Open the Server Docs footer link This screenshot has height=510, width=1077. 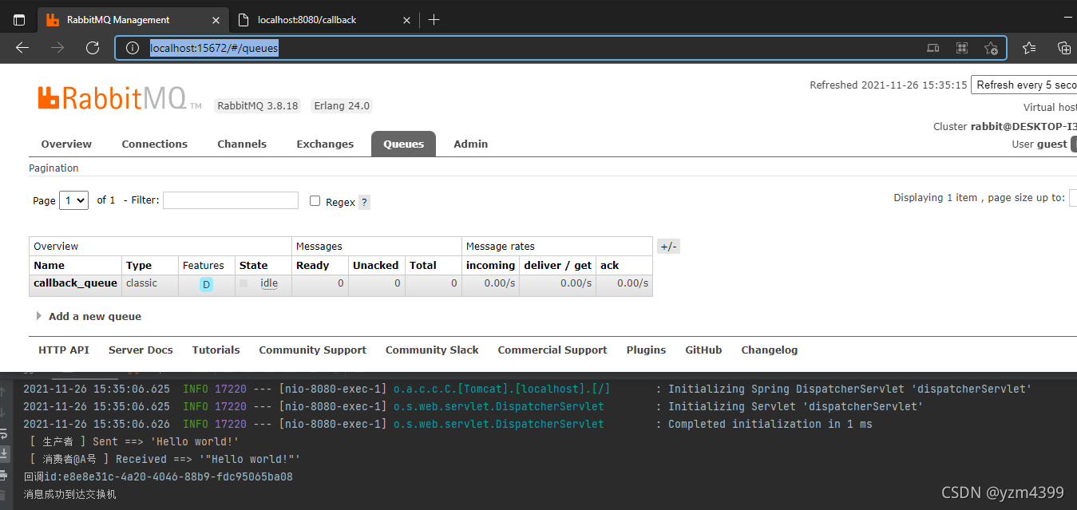(141, 350)
